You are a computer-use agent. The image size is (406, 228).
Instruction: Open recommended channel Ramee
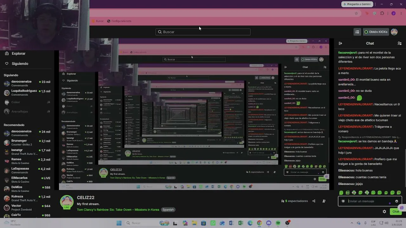(27, 161)
